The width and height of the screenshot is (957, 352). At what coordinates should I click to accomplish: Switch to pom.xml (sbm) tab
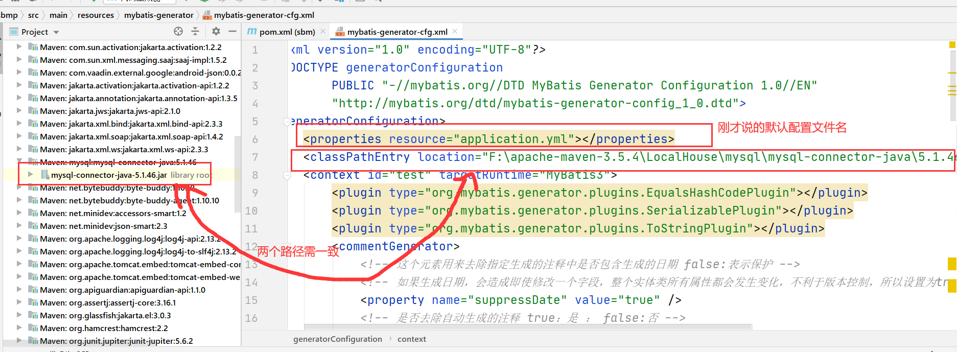(x=287, y=32)
